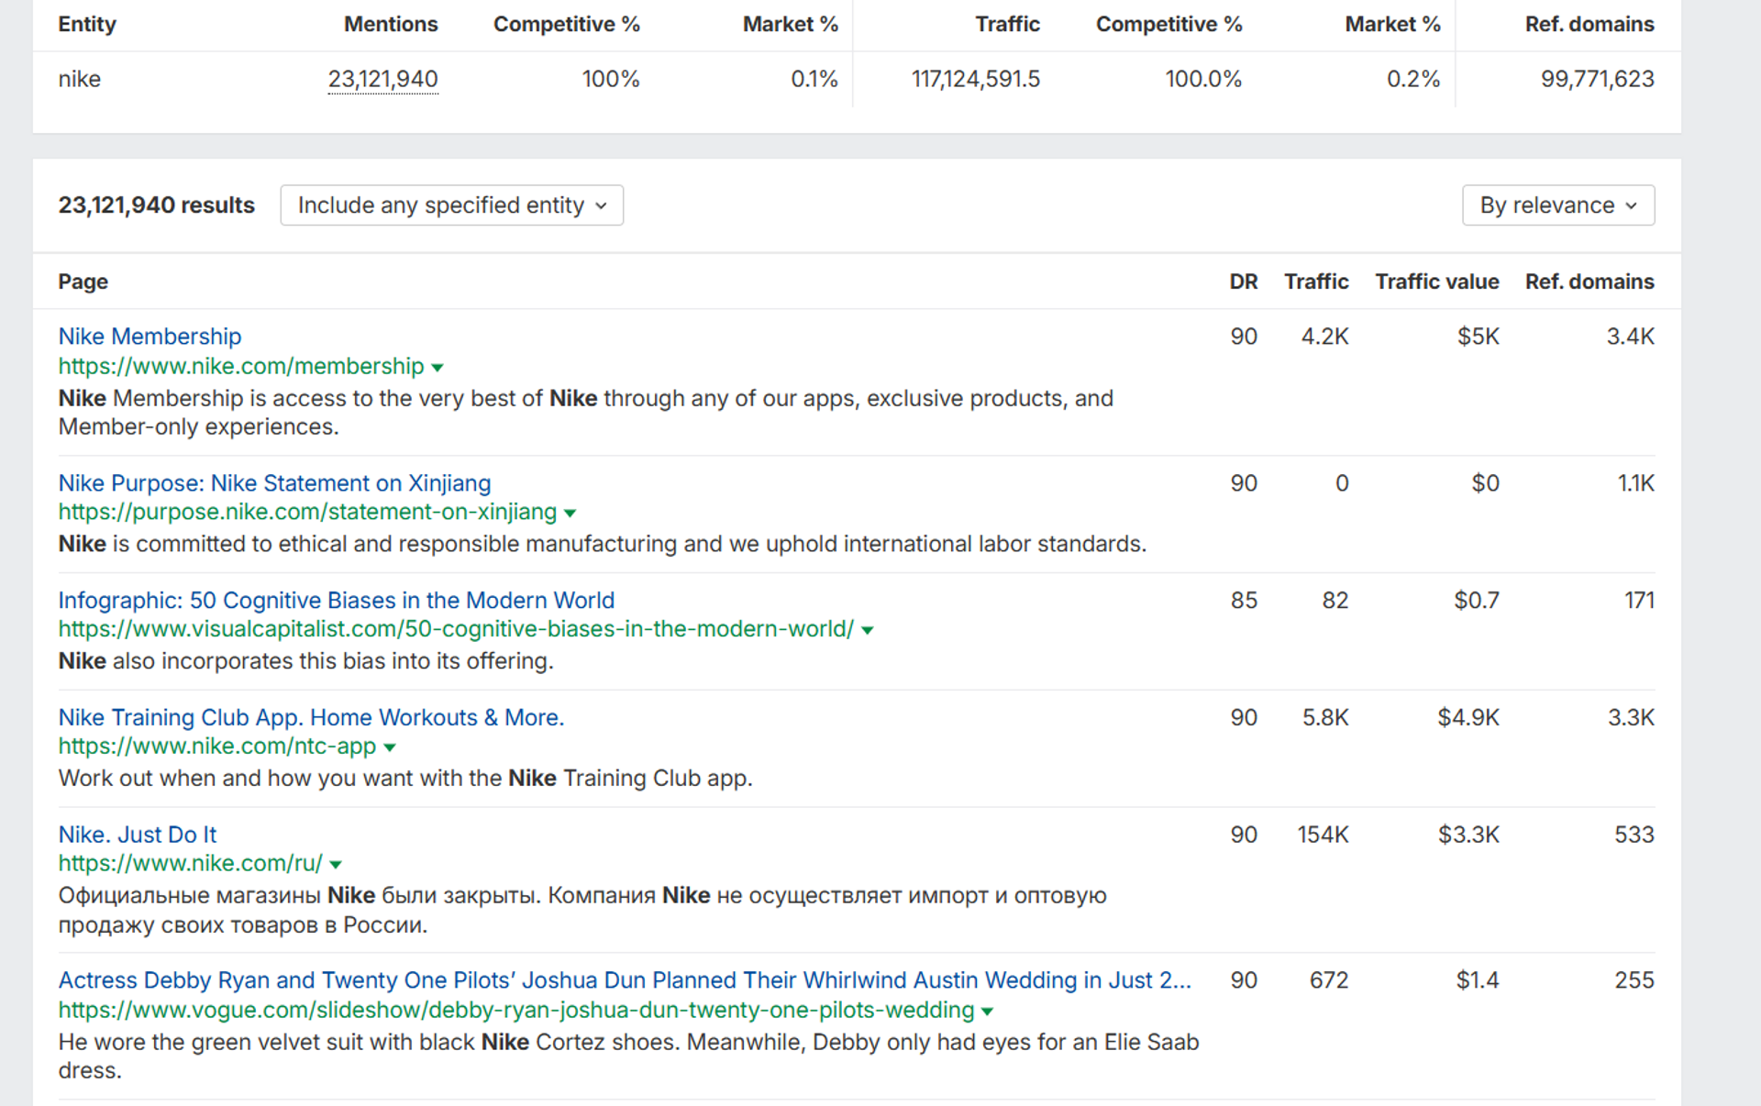Viewport: 1761px width, 1106px height.
Task: Select the Page column header
Action: [83, 282]
